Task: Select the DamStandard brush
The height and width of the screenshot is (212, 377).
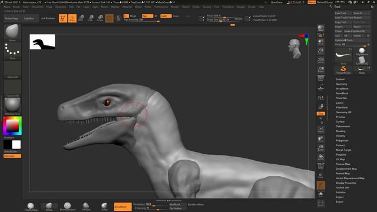Action: [68, 207]
